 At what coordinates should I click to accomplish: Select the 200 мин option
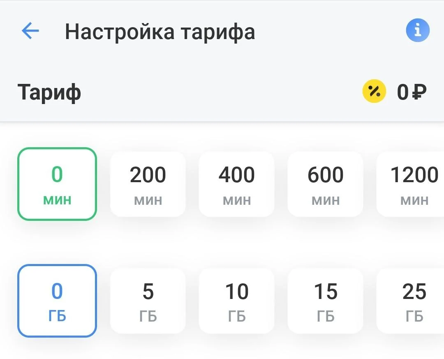point(148,184)
